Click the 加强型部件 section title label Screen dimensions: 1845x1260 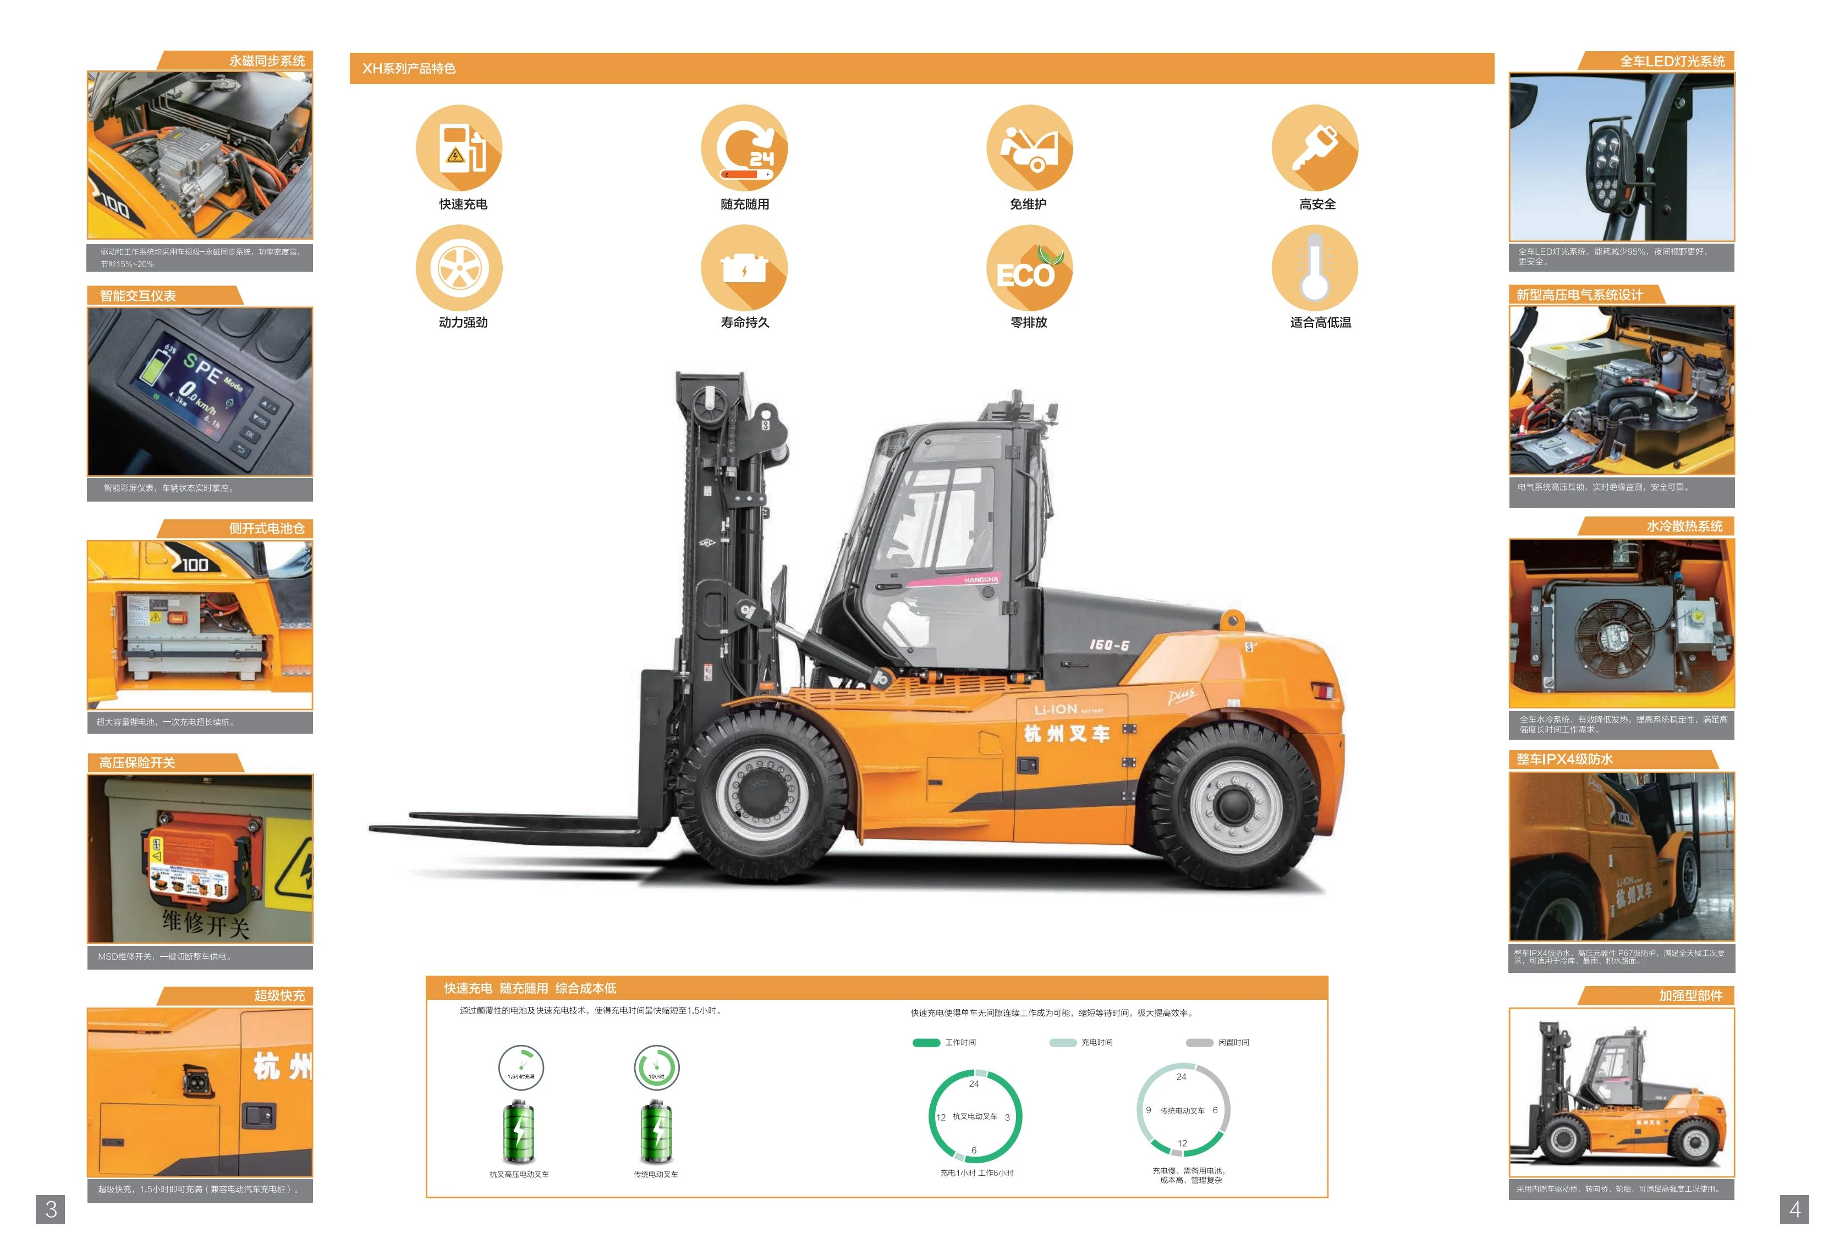pyautogui.click(x=1690, y=995)
